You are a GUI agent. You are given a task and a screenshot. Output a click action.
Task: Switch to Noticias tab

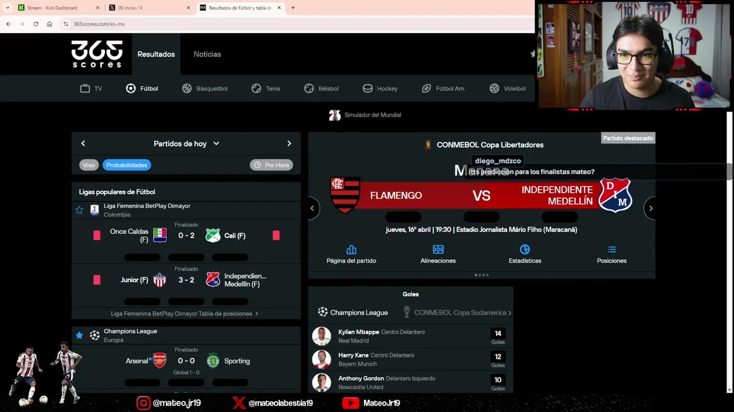coord(207,54)
